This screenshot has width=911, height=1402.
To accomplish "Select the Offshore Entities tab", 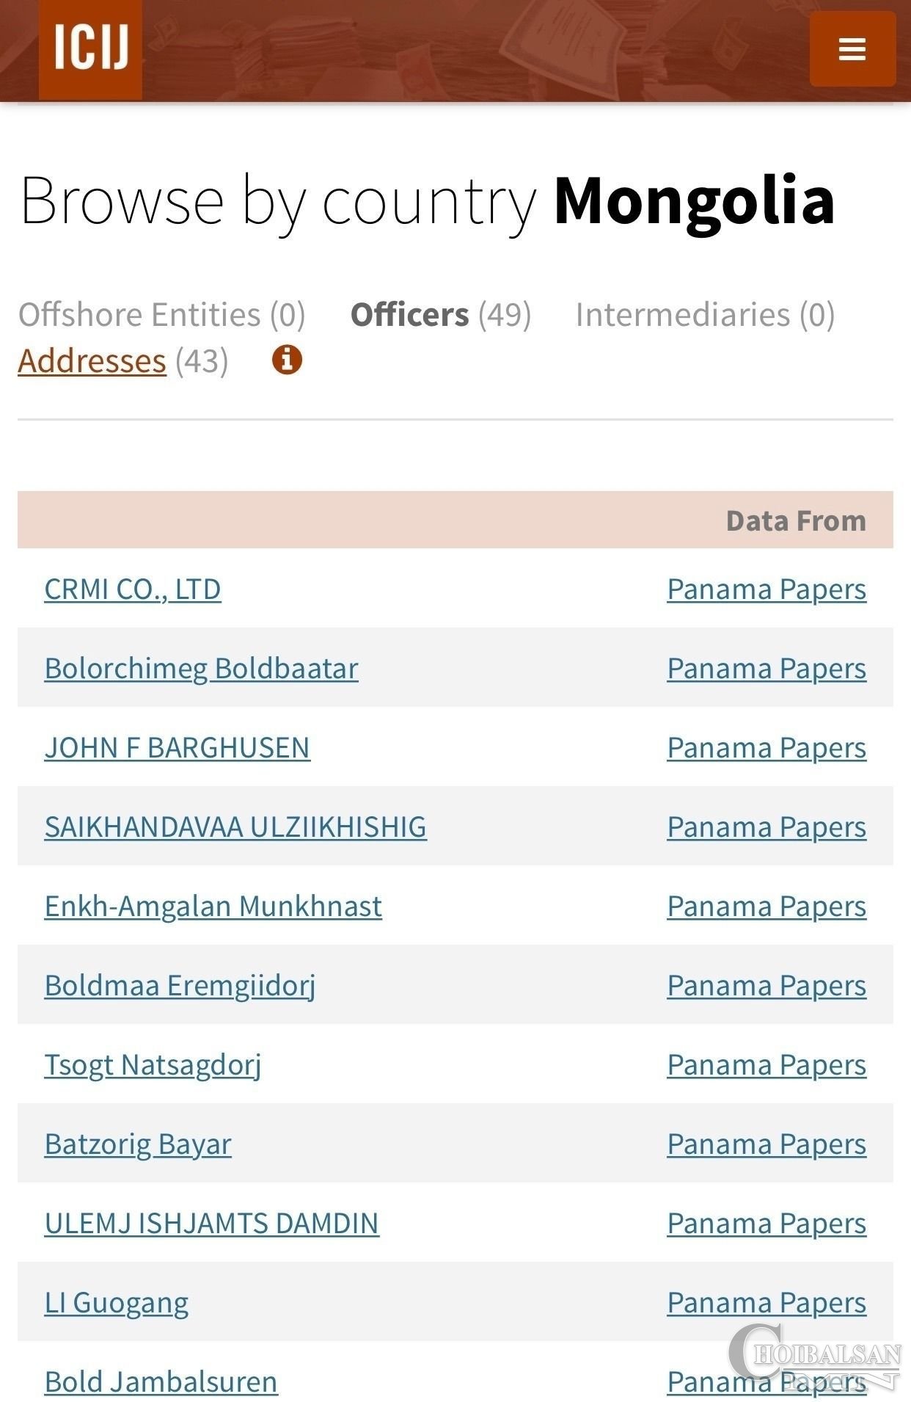I will click(x=139, y=314).
